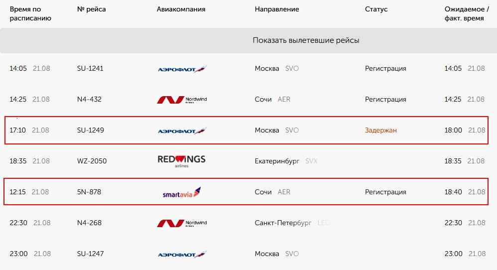
Task: Click Smartavia airline logo
Action: point(182,192)
